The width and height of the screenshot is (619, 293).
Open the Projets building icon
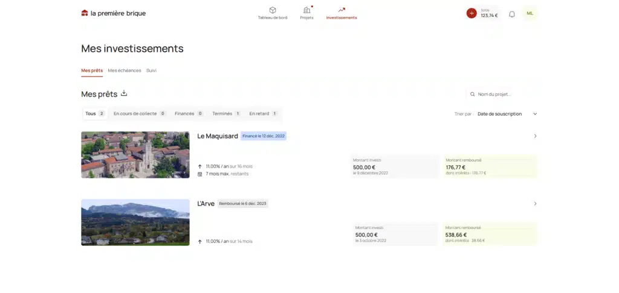tap(306, 10)
